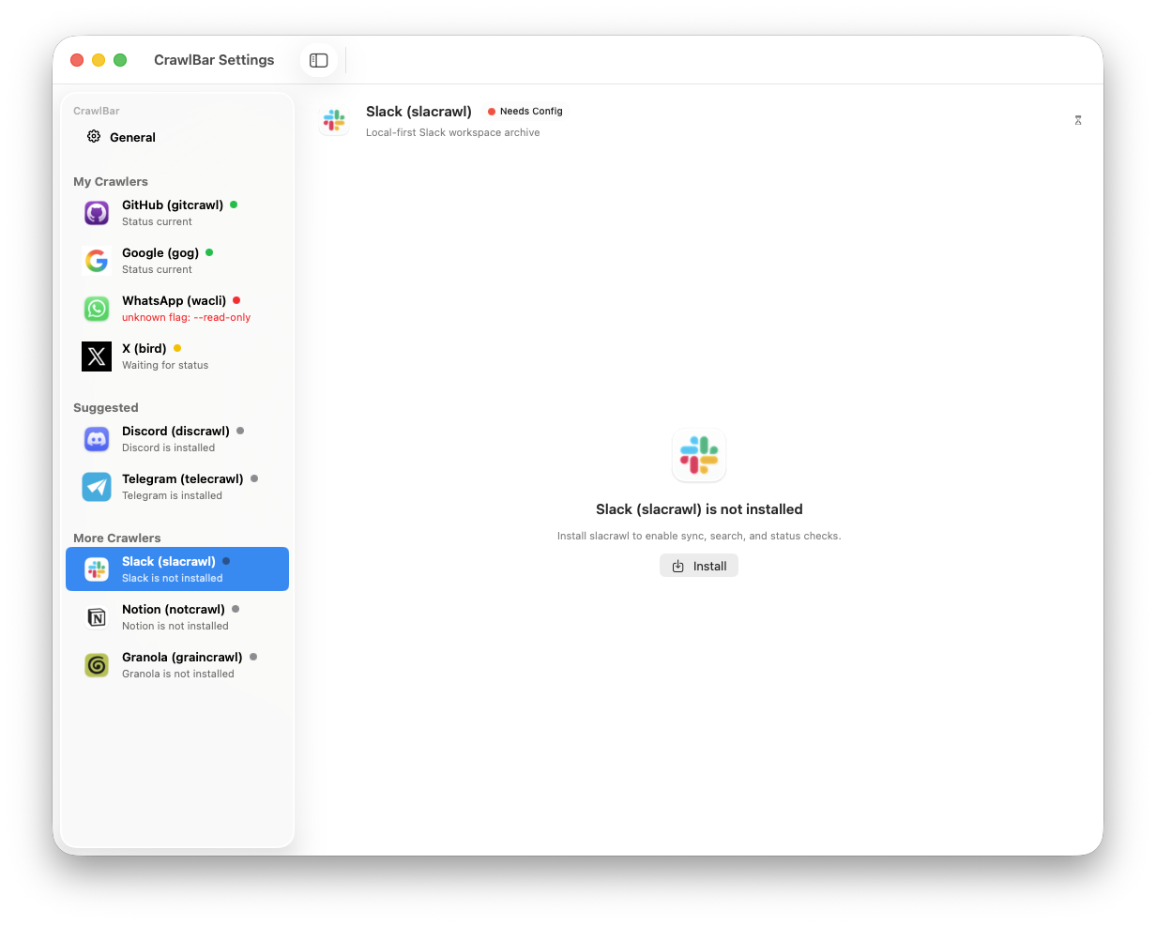Click the gray status dot beside Telegram

tap(254, 478)
